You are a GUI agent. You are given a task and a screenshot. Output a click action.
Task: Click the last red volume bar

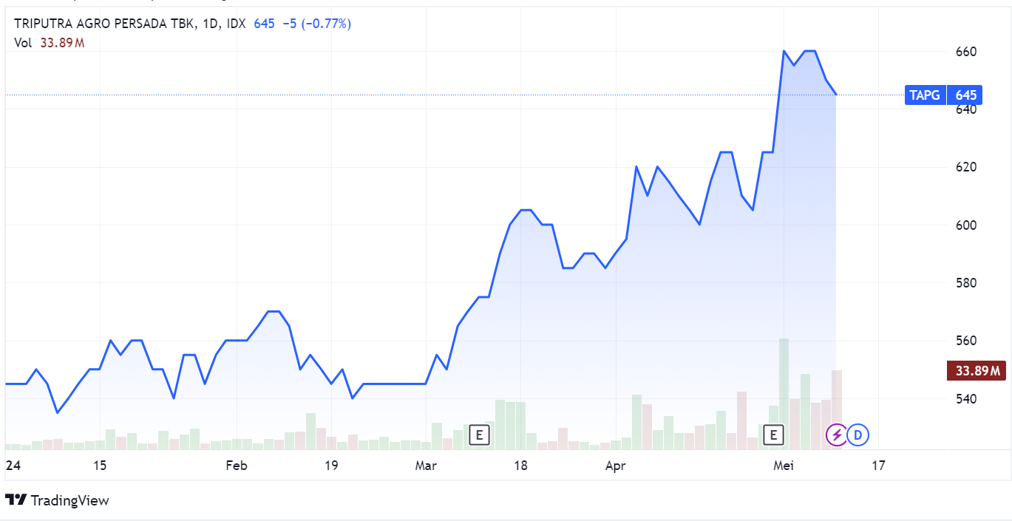tap(837, 409)
